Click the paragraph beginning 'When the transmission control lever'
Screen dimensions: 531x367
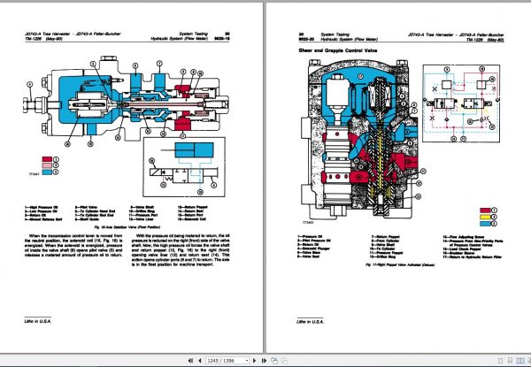pos(73,245)
